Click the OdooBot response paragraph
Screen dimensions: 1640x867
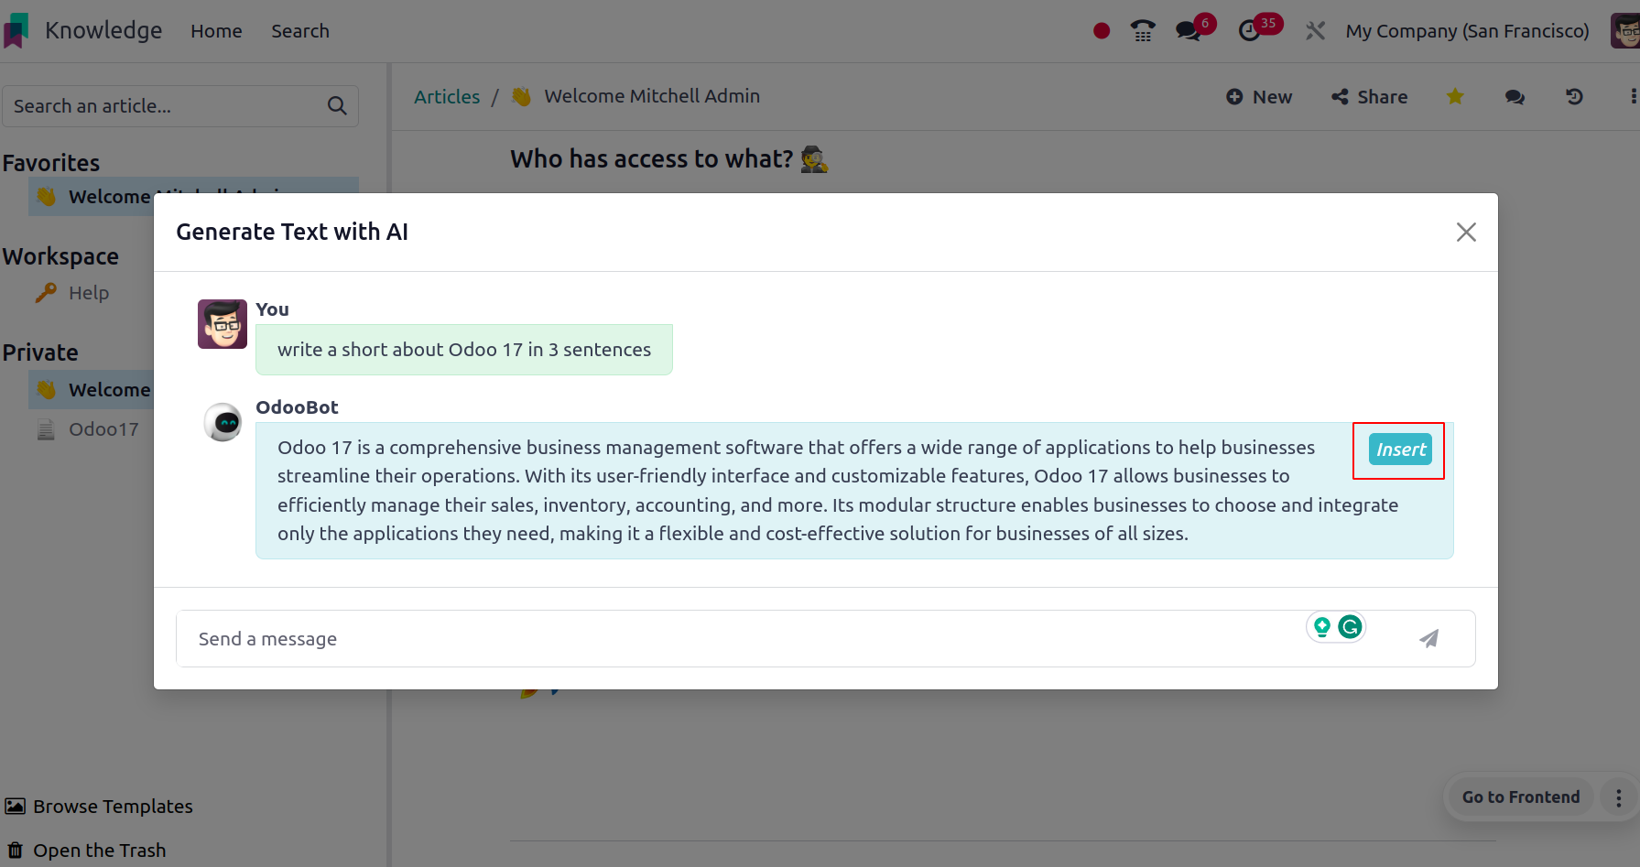click(838, 491)
